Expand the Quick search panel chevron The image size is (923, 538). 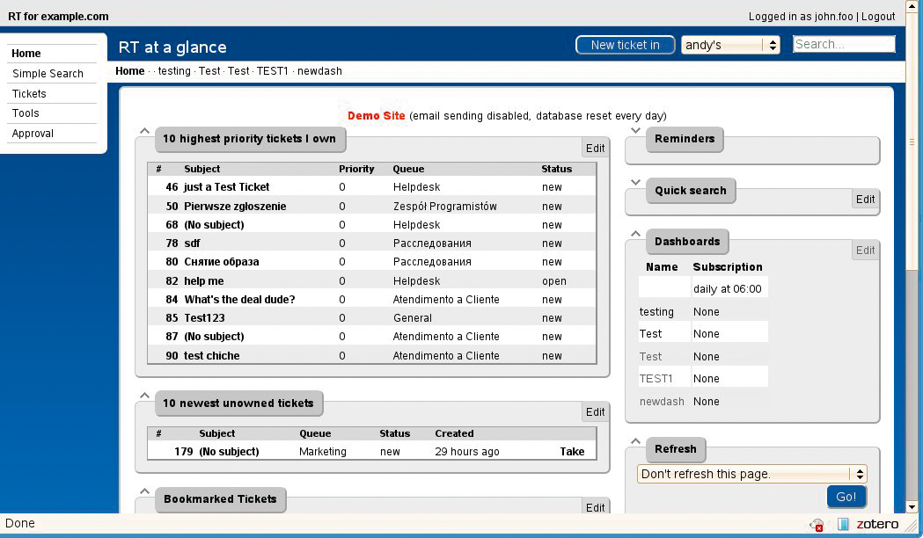[636, 183]
